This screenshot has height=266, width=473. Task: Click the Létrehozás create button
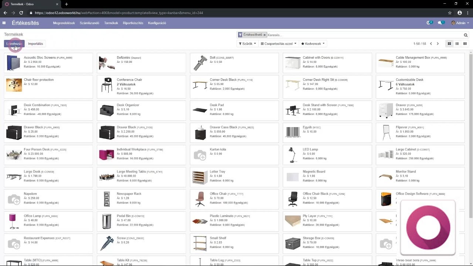pyautogui.click(x=14, y=44)
